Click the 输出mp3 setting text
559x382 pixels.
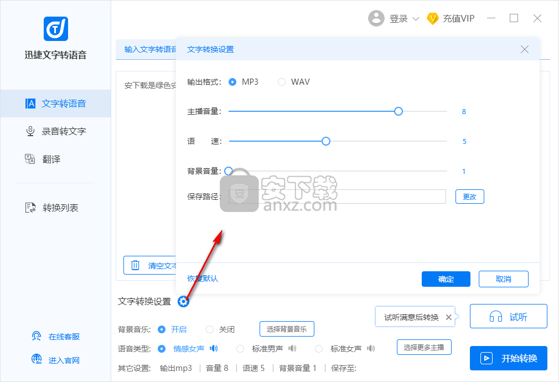coord(176,368)
